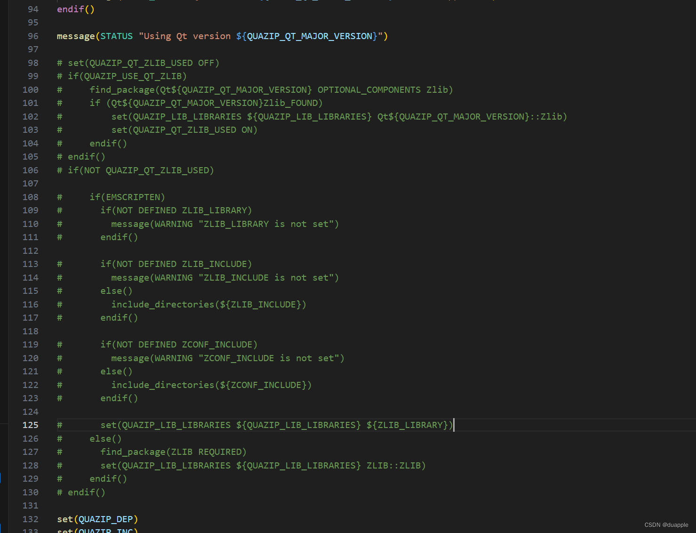Click '"ZCONF_INCLUDE is not set"' warning on line 120
This screenshot has width=696, height=533.
tap(269, 358)
